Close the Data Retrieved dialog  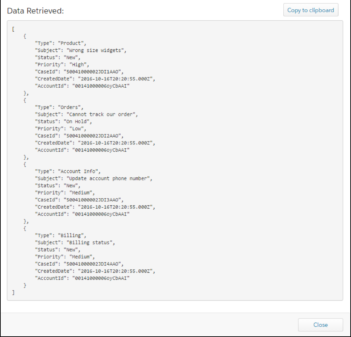click(x=320, y=325)
